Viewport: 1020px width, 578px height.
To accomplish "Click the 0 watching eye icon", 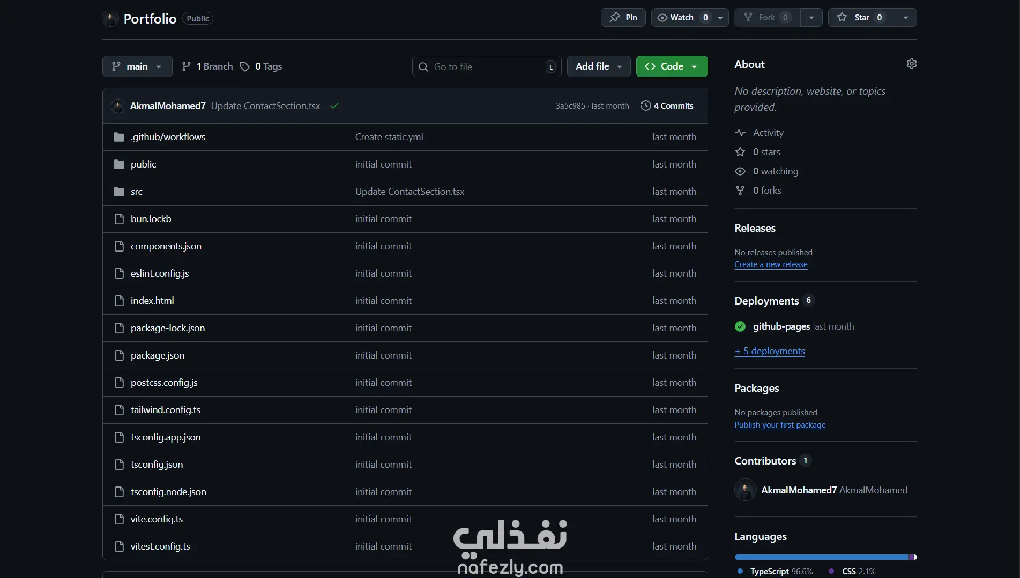I will (740, 171).
